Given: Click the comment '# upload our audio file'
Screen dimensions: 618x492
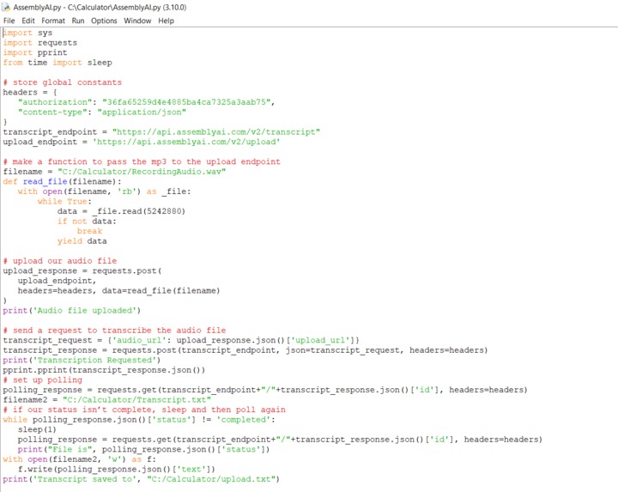Looking at the screenshot, I should point(60,261).
